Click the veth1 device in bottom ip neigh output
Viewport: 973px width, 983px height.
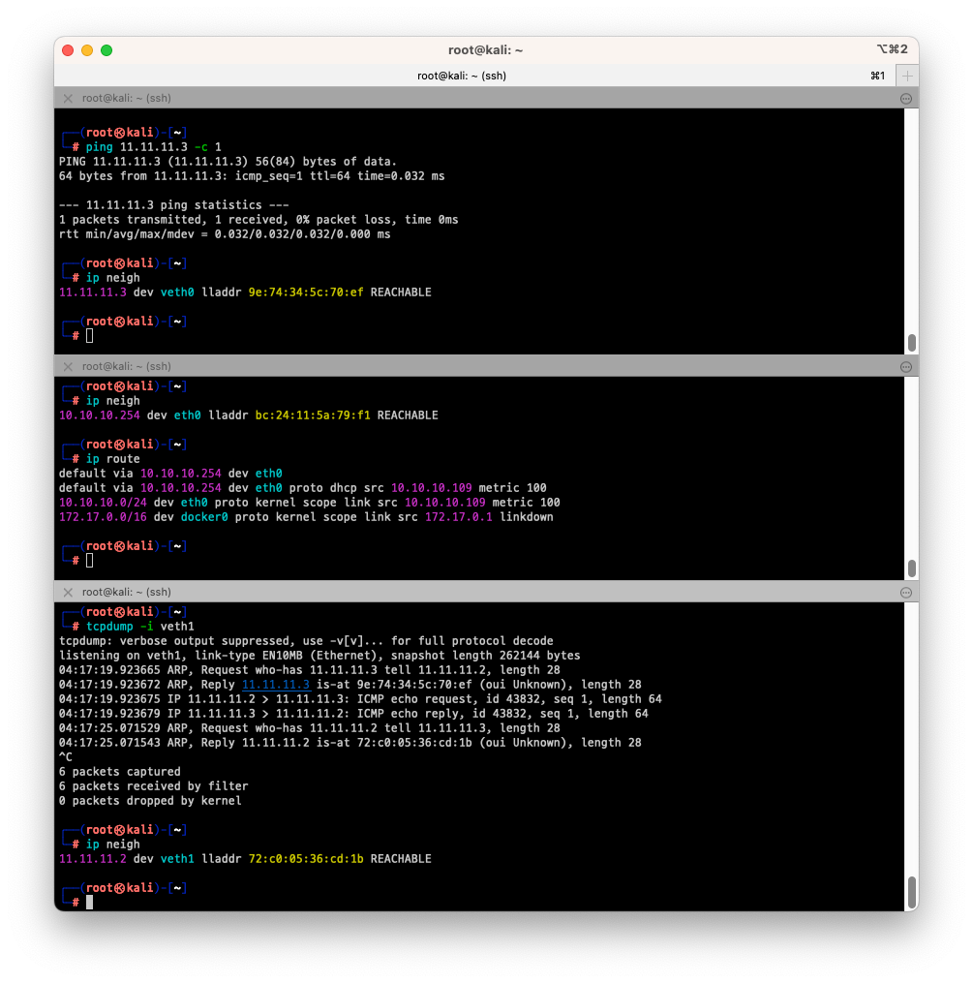coord(177,859)
